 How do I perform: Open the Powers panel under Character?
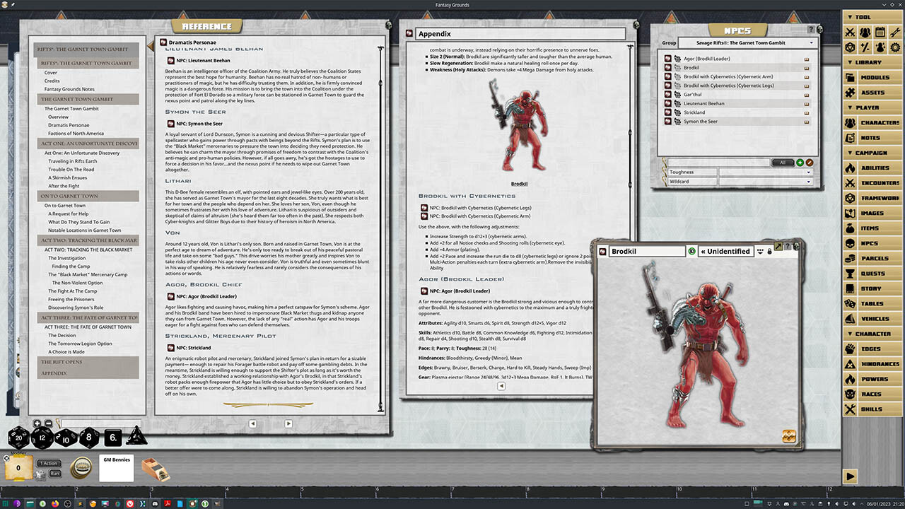(x=872, y=378)
